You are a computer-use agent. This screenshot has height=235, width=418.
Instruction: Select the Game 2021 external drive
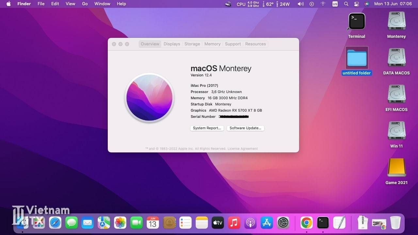pyautogui.click(x=396, y=168)
